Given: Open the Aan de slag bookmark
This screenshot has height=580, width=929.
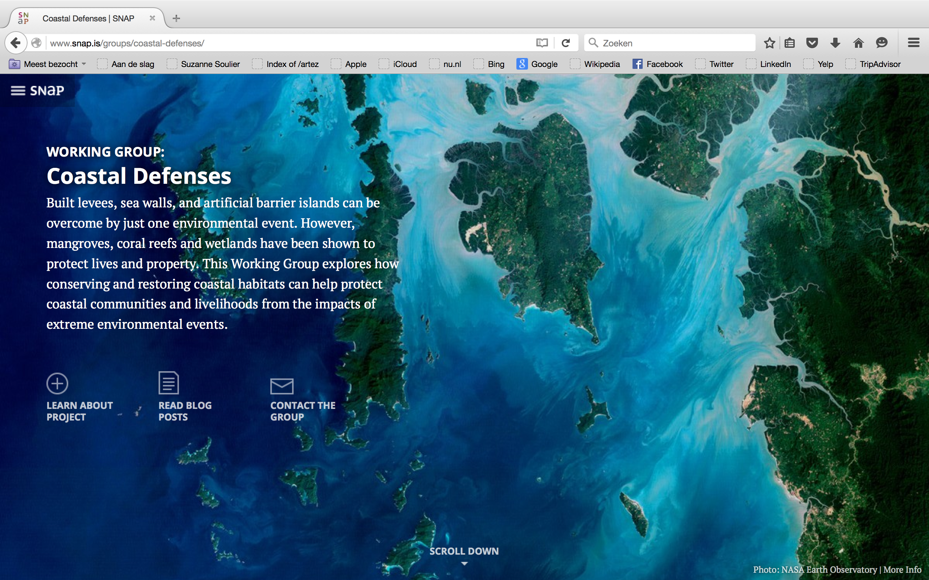Looking at the screenshot, I should click(x=126, y=64).
